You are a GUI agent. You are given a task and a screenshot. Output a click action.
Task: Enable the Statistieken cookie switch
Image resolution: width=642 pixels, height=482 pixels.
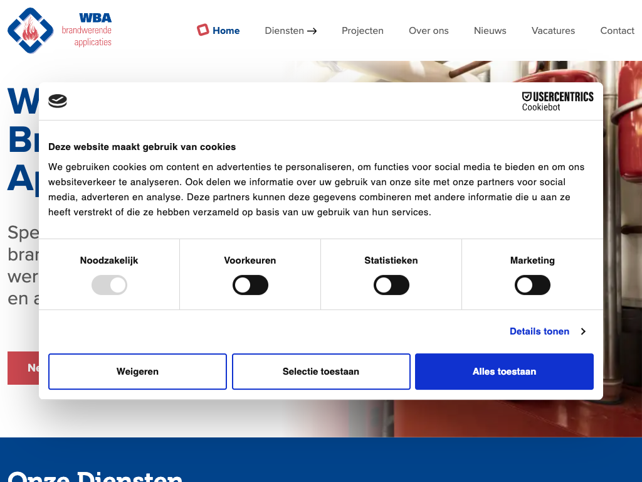[x=391, y=286]
